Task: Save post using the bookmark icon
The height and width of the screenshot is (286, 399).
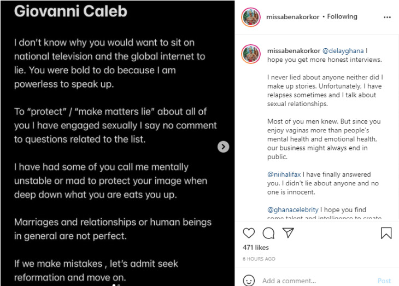Action: (x=386, y=233)
